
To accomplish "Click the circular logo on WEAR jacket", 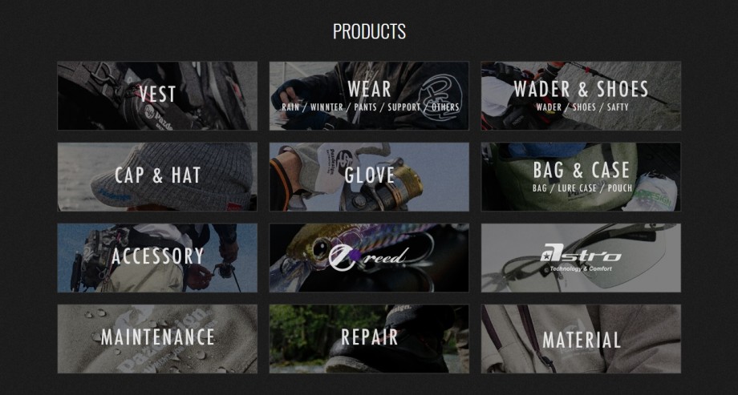I will point(439,97).
